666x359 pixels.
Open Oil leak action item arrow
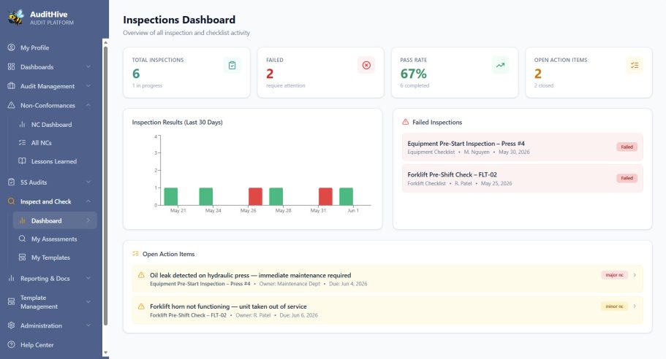[635, 275]
